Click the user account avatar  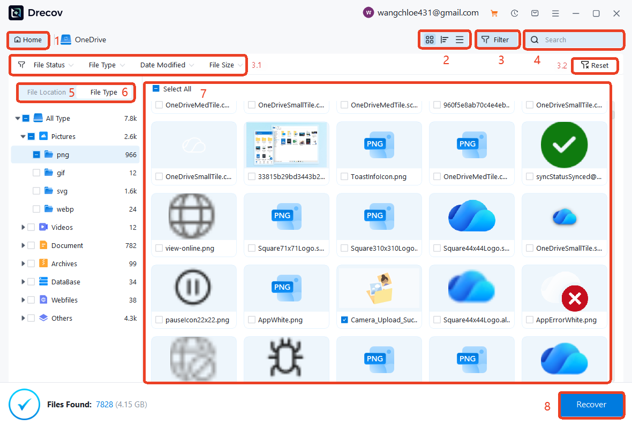(368, 13)
